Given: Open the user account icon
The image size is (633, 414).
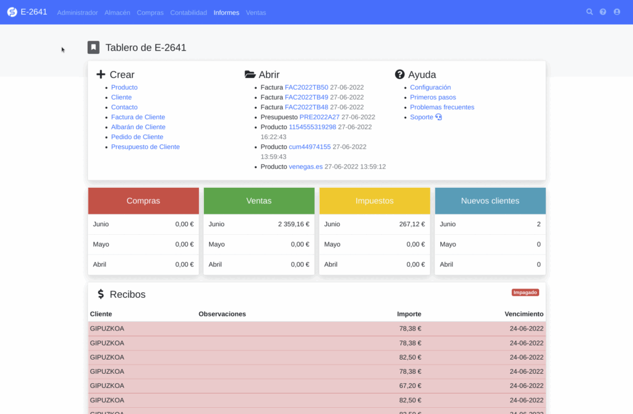Looking at the screenshot, I should click(616, 12).
